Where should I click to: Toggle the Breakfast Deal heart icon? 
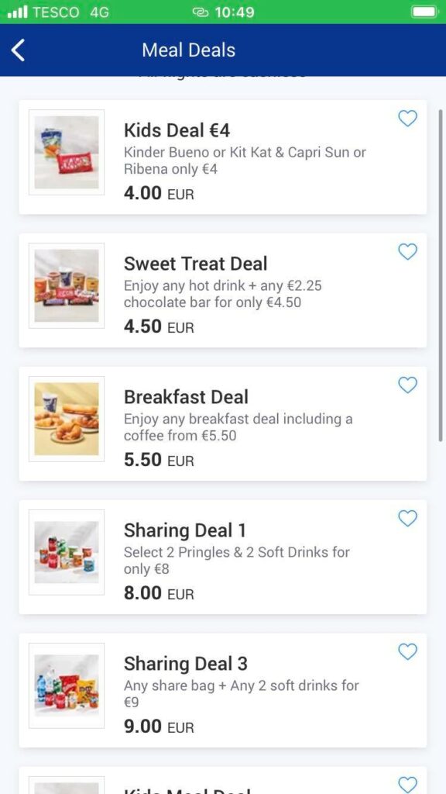407,385
